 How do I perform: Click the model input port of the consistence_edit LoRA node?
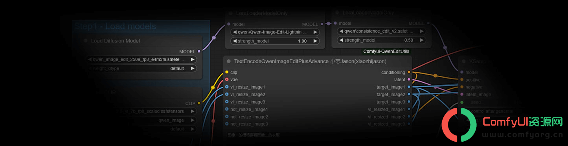(x=335, y=24)
